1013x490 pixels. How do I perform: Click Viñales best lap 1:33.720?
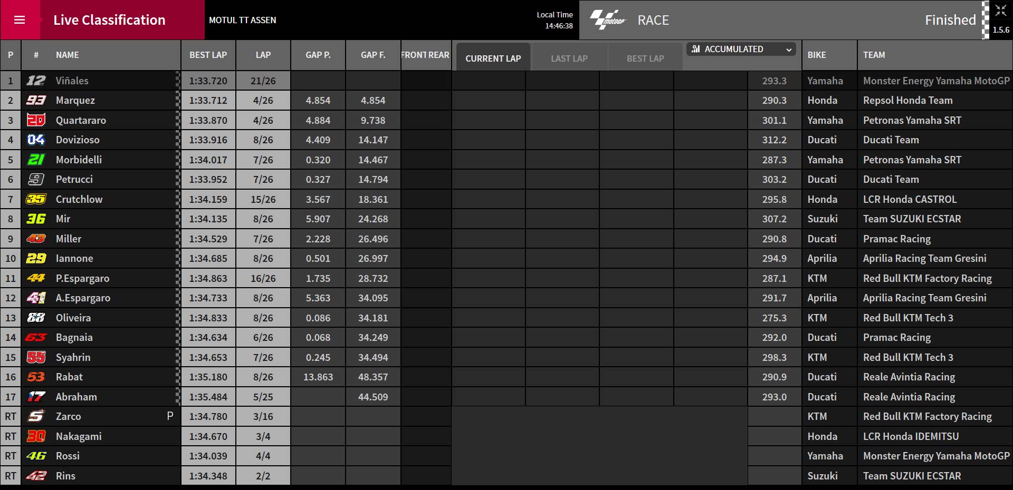(208, 81)
